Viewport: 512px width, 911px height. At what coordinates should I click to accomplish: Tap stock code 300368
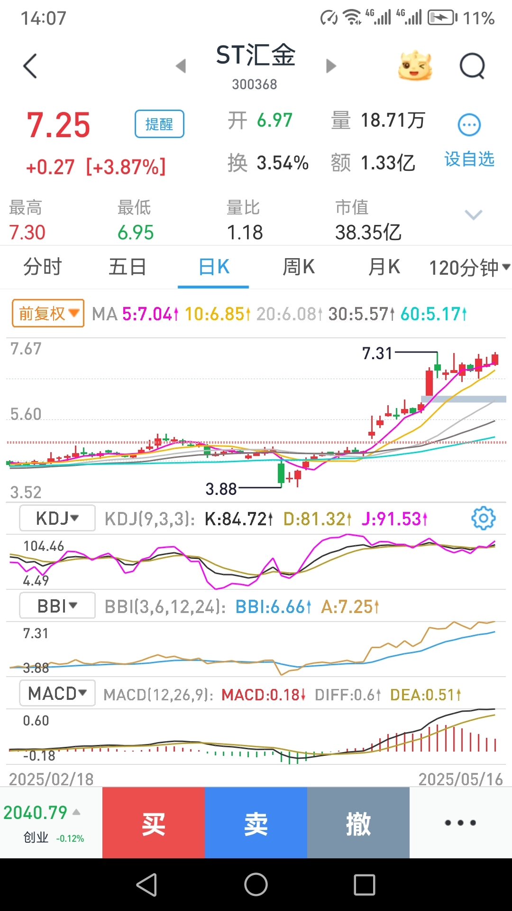point(255,84)
